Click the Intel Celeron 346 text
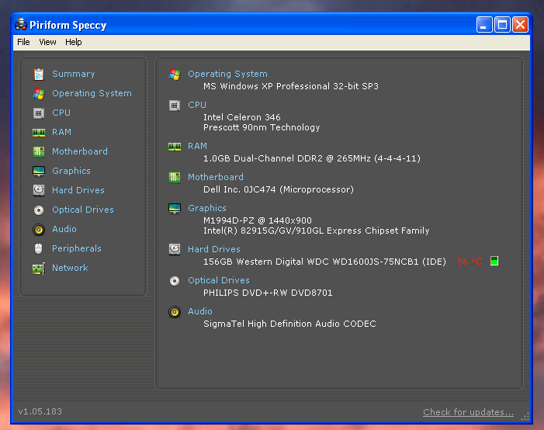Viewport: 544px width, 430px height. point(242,117)
